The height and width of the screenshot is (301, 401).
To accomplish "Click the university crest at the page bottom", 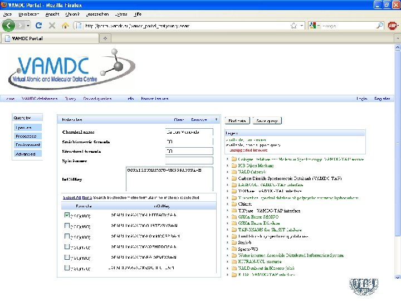I will pos(364,287).
